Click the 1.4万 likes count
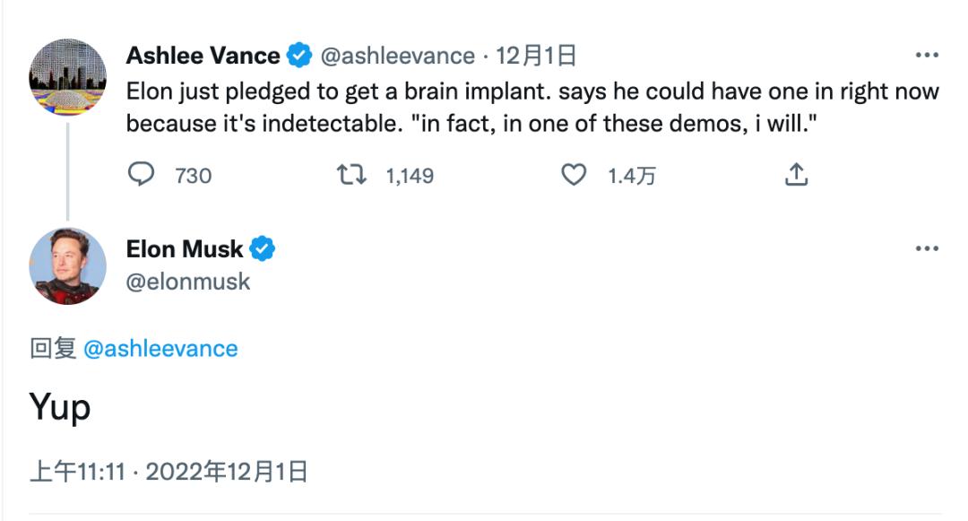The height and width of the screenshot is (521, 968). 631,176
